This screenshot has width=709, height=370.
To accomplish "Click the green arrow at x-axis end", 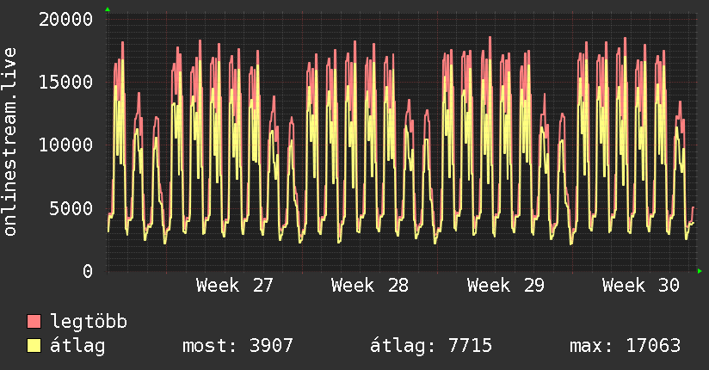I will coord(700,271).
